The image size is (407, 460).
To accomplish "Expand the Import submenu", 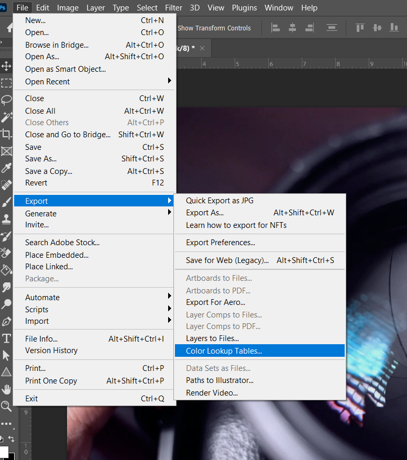I will (x=94, y=321).
